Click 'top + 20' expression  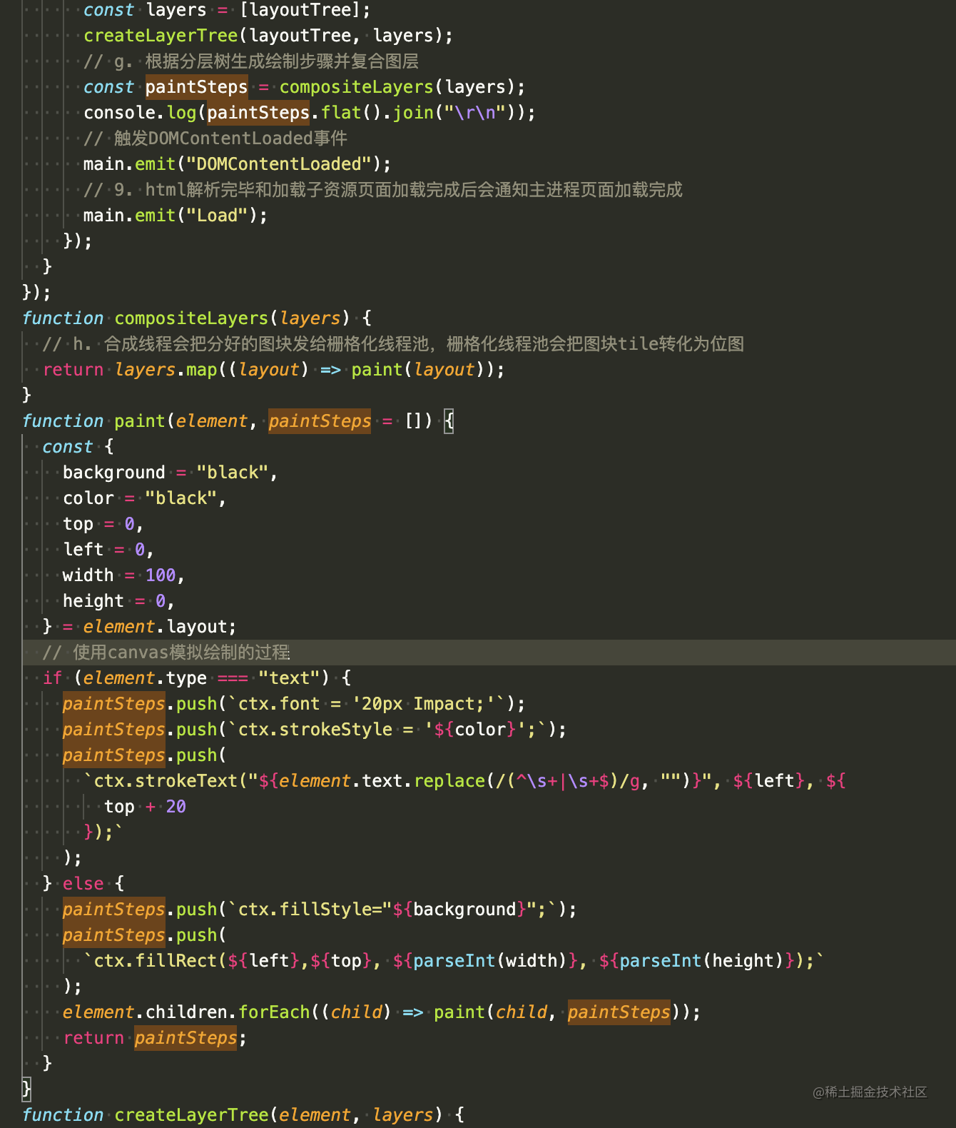pos(145,807)
